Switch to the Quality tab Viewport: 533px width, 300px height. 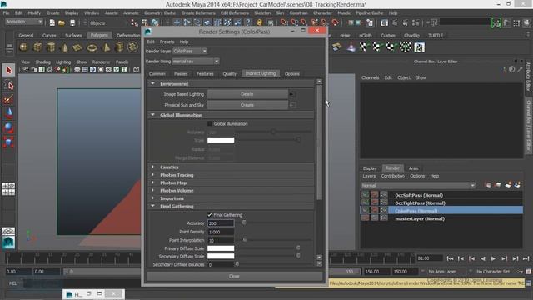point(229,74)
